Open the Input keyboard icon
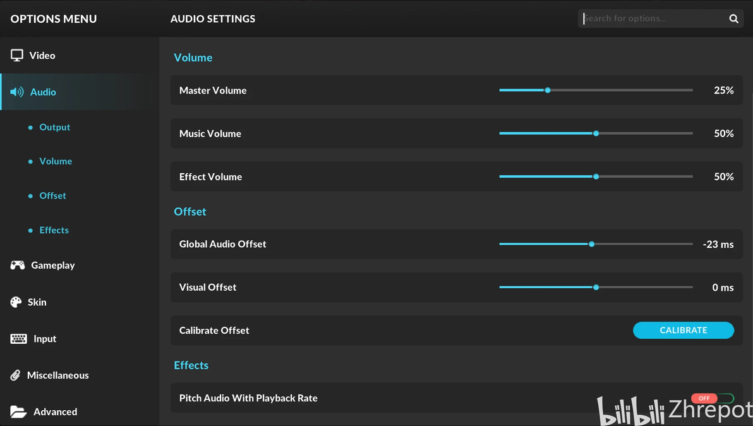The image size is (753, 426). [18, 339]
